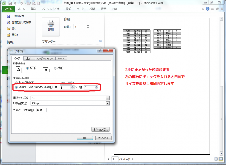Click the preview scrollbar up arrow

pos(221,19)
